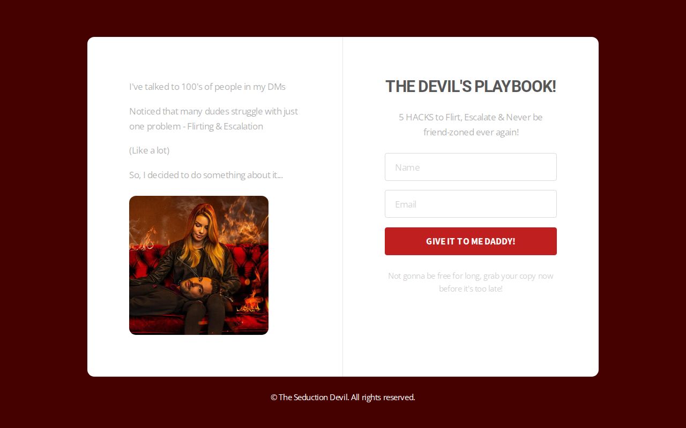
Task: Open the couple-on-red-couch image
Action: (199, 265)
